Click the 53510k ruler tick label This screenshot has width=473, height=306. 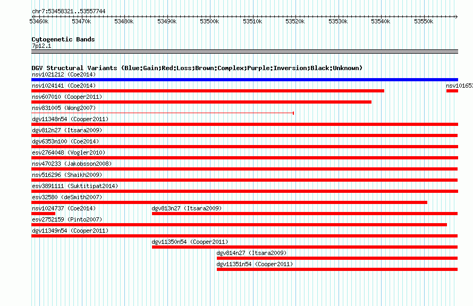(252, 21)
